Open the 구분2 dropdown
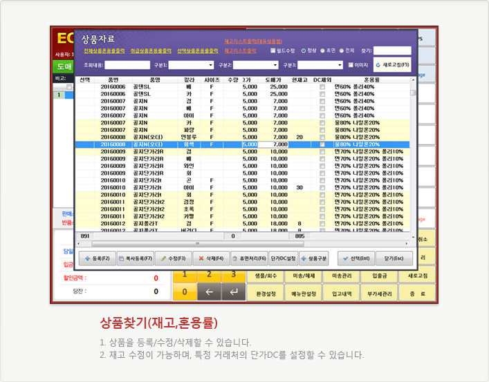 (275, 65)
